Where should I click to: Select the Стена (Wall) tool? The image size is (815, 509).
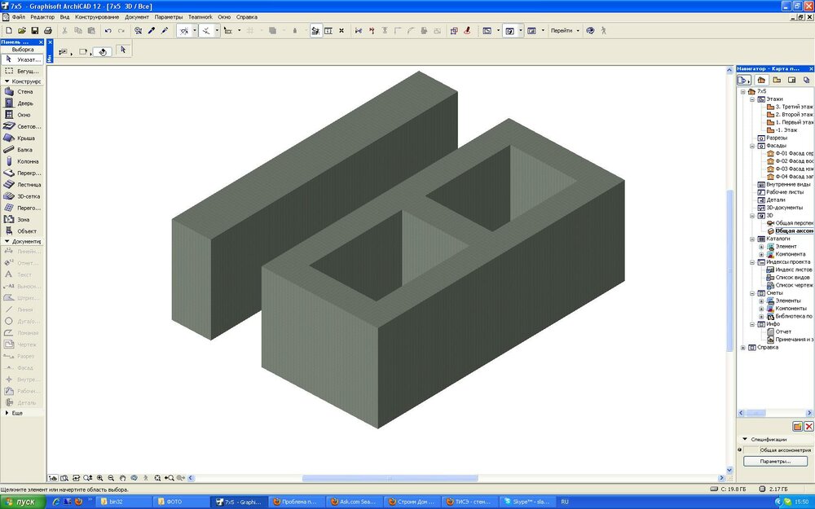coord(24,92)
